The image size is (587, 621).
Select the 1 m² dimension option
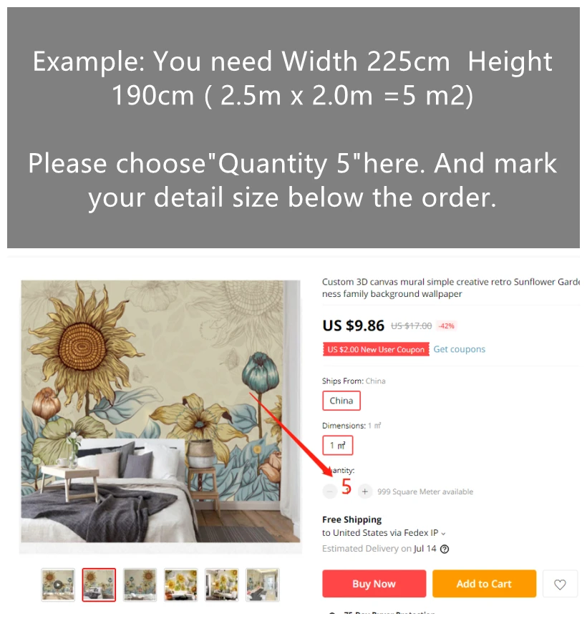[x=337, y=445]
